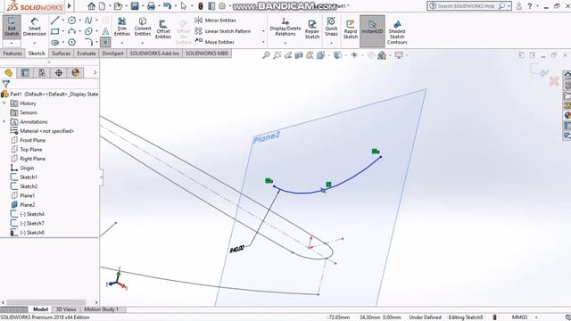Open PropertyManager panel tab
This screenshot has width=571, height=321.
click(x=25, y=73)
